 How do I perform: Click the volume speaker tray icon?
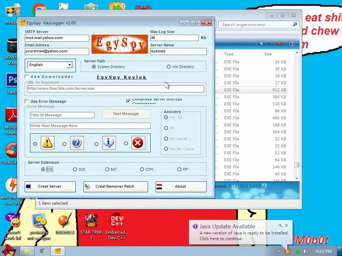[x=305, y=251]
